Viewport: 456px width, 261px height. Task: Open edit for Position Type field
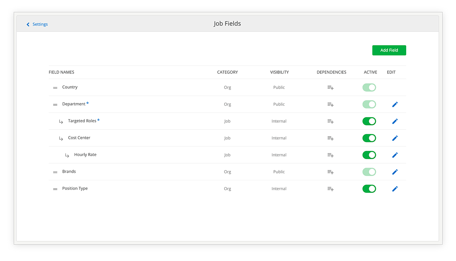[395, 189]
